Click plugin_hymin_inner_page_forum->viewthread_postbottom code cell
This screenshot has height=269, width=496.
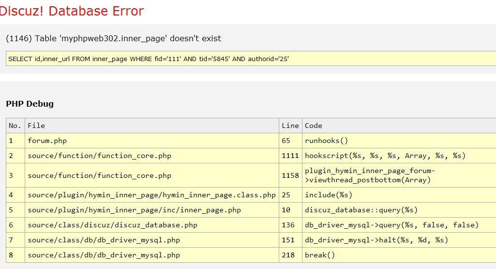(399, 175)
